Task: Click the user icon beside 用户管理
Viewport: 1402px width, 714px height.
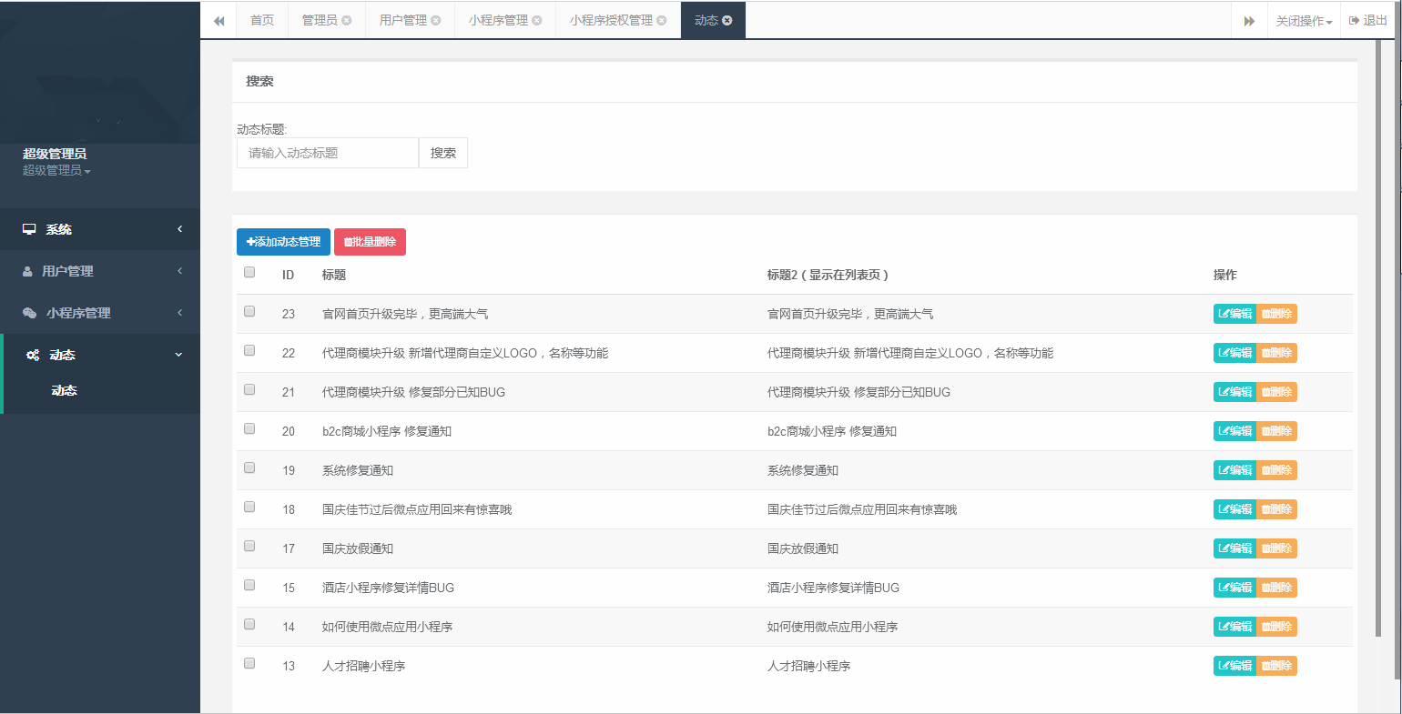Action: point(27,271)
